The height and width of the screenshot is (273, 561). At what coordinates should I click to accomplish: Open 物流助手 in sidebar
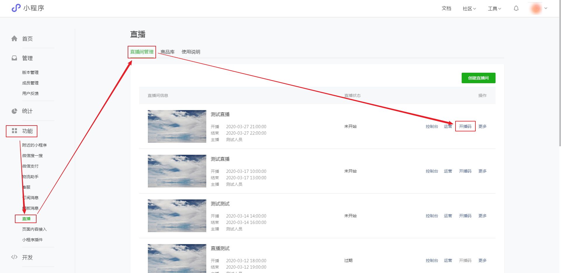30,177
